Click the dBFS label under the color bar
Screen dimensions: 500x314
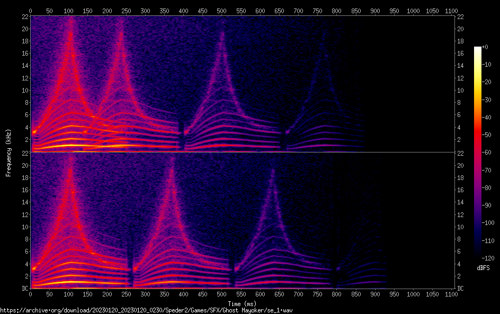click(x=483, y=268)
